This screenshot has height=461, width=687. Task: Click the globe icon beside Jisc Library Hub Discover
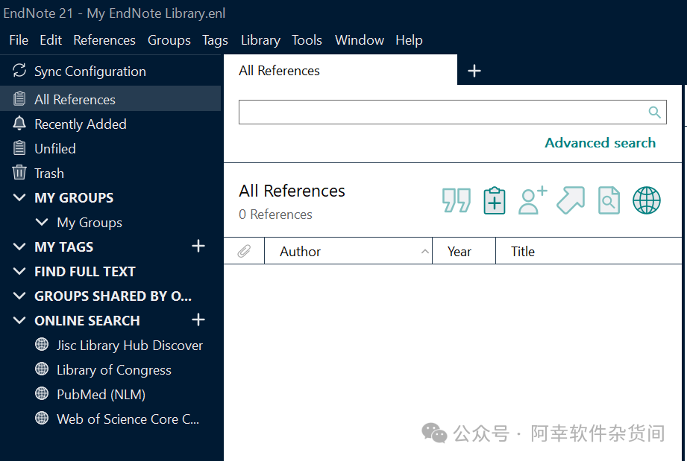coord(42,345)
